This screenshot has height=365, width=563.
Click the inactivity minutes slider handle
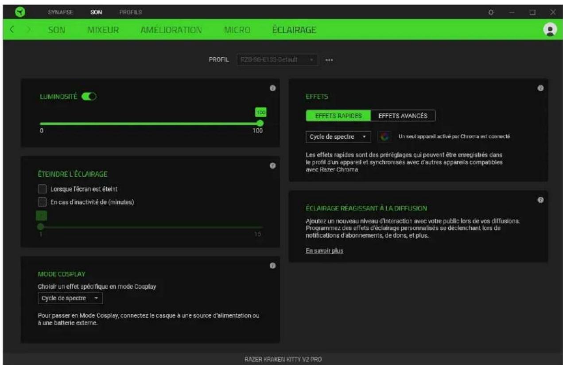[41, 226]
